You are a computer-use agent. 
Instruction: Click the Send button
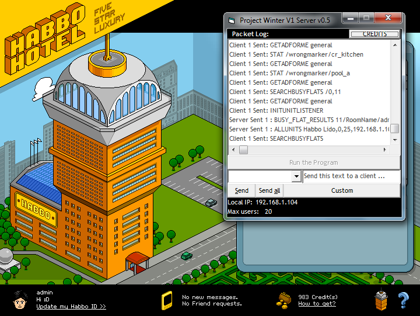click(242, 190)
